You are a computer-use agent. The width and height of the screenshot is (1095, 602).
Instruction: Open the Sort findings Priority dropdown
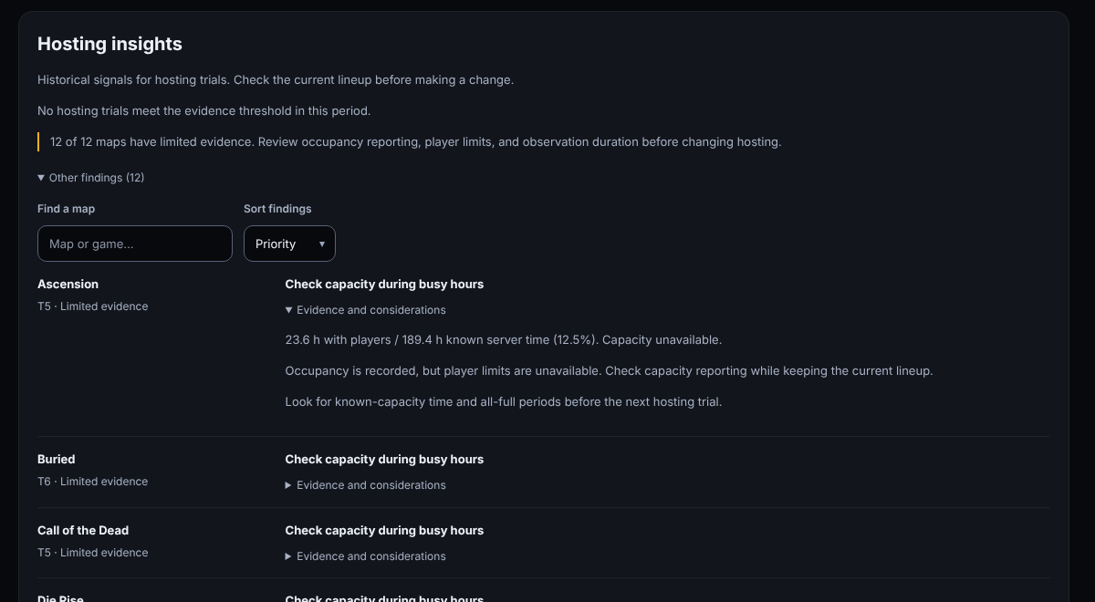point(289,244)
